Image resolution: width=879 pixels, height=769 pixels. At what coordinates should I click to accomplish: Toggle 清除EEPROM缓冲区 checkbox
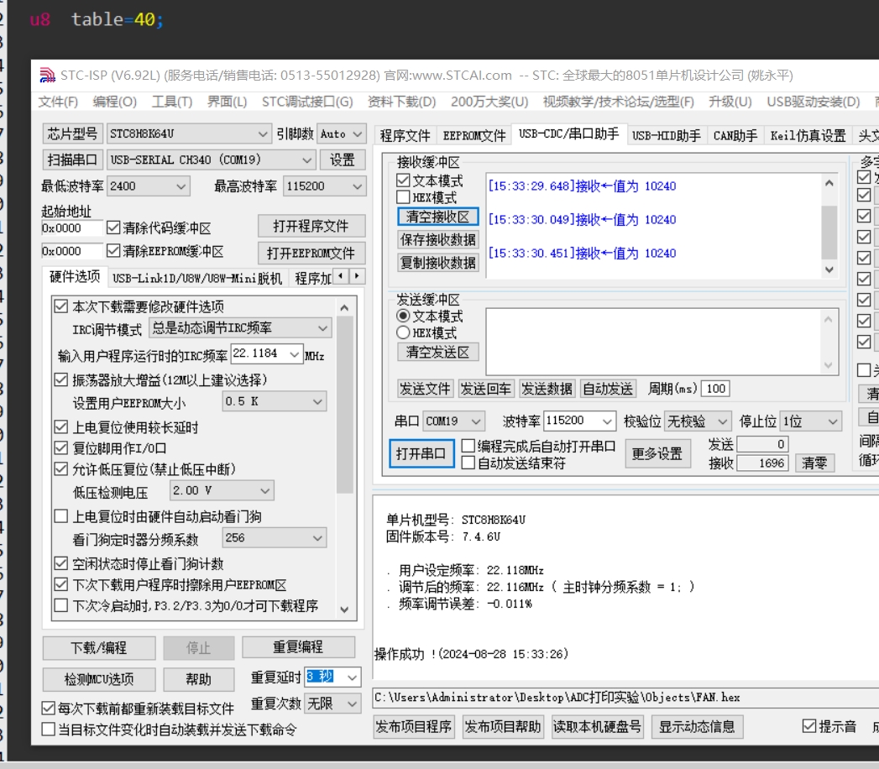point(113,250)
